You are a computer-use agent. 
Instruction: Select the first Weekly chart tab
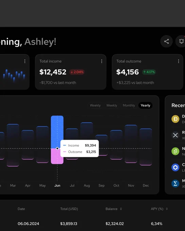click(x=95, y=105)
